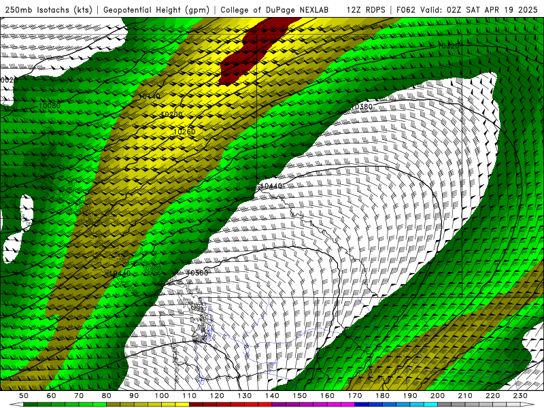Click the 200 kt color scale label
The height and width of the screenshot is (408, 544).
437,396
